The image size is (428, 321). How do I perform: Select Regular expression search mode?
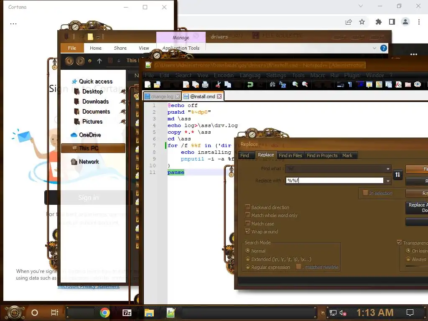(x=247, y=267)
